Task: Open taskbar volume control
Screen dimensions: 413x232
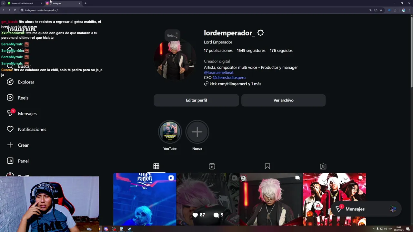Action: click(x=385, y=229)
